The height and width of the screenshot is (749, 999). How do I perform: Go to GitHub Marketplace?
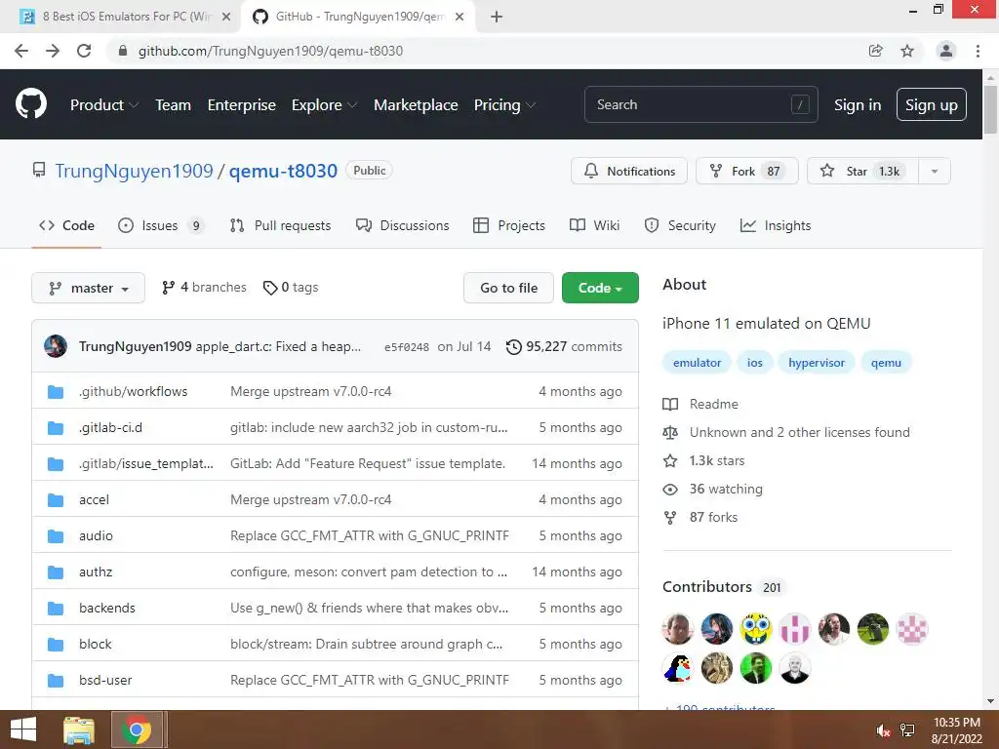coord(416,105)
